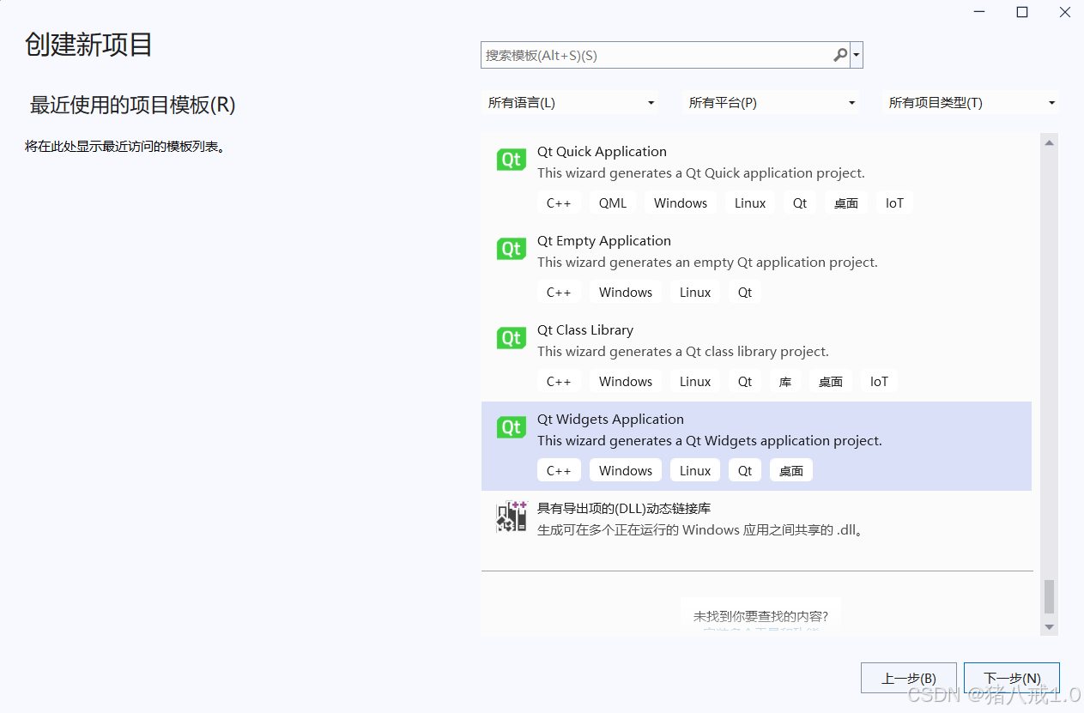Open the 所有项目类型(T) project type dropdown
The height and width of the screenshot is (713, 1084).
tap(971, 103)
